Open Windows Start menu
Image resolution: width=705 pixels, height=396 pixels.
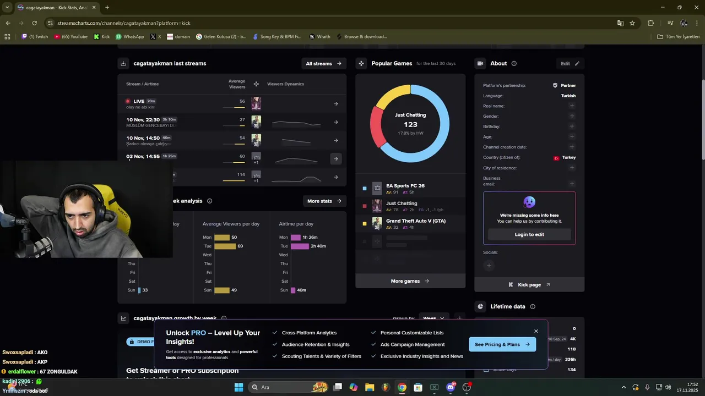coord(238,387)
